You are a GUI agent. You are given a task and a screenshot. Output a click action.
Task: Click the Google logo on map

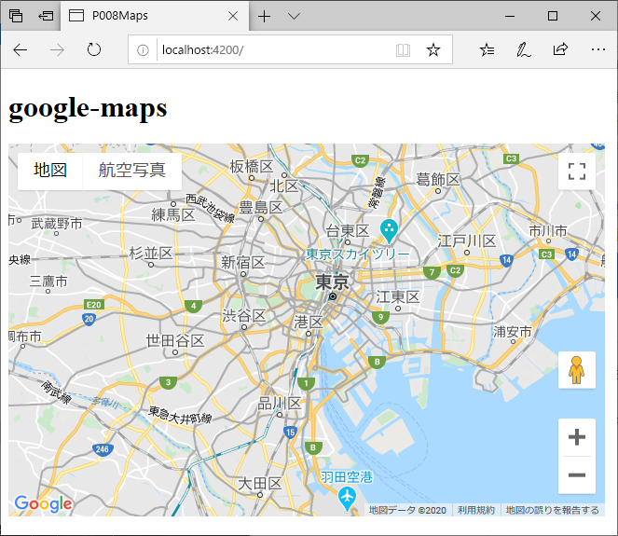coord(44,504)
